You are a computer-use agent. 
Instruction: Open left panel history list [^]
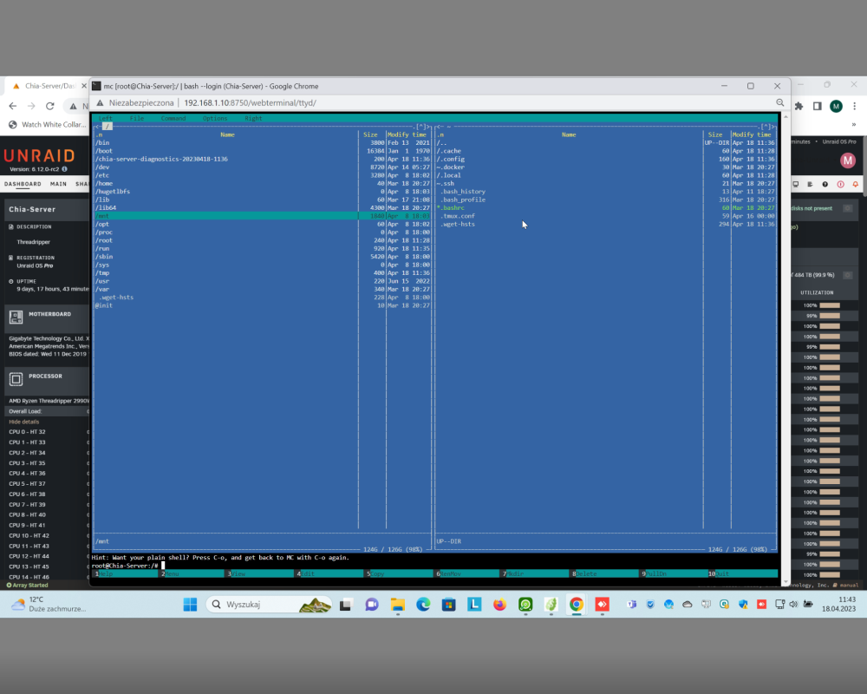(420, 127)
